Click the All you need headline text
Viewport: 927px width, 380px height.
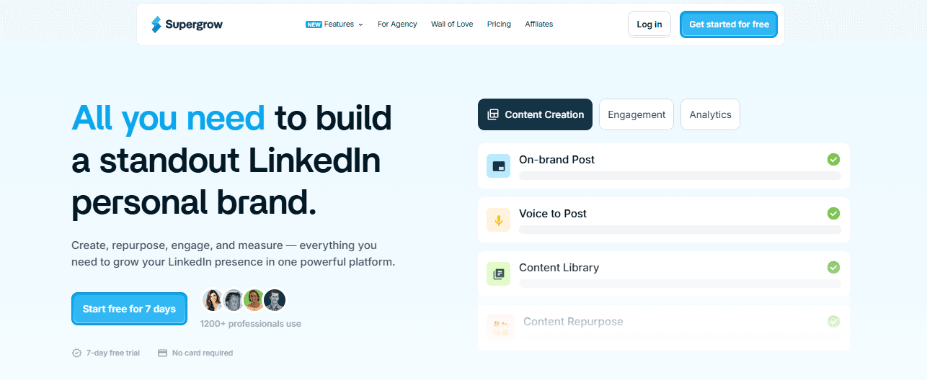168,118
